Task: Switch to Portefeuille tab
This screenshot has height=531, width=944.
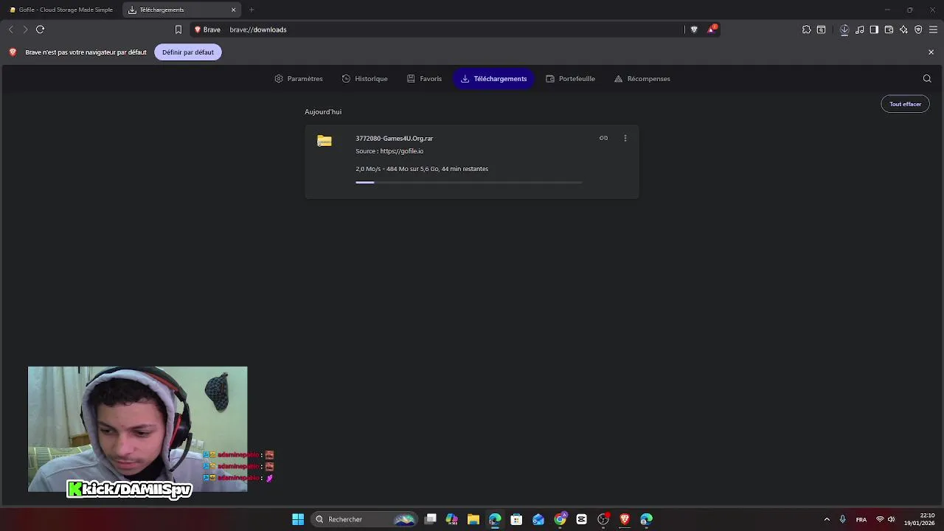Action: (571, 78)
